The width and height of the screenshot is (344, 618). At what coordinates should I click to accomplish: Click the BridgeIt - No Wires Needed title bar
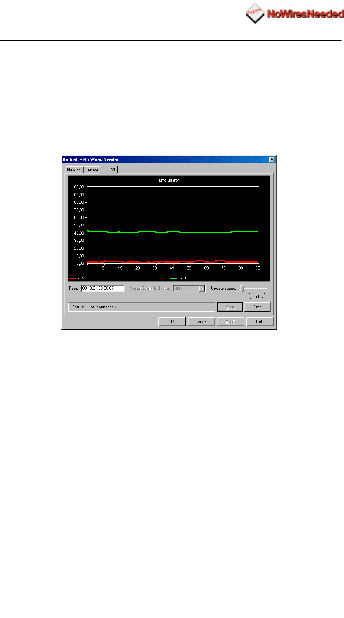(x=169, y=159)
